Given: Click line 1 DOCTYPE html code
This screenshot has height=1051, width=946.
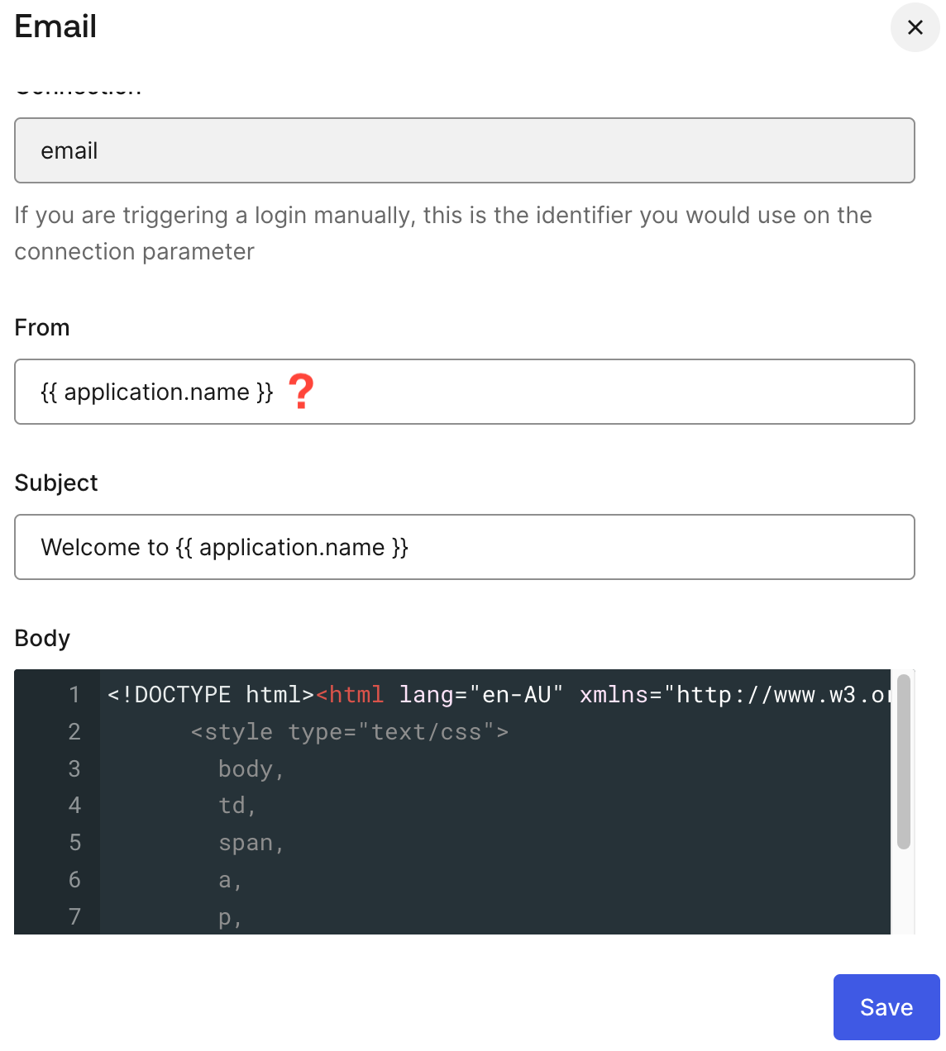Looking at the screenshot, I should click(499, 695).
